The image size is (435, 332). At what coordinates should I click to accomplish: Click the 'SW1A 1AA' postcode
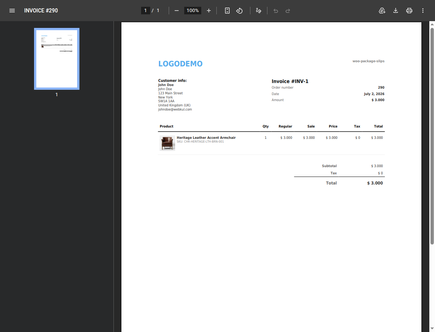click(x=166, y=101)
